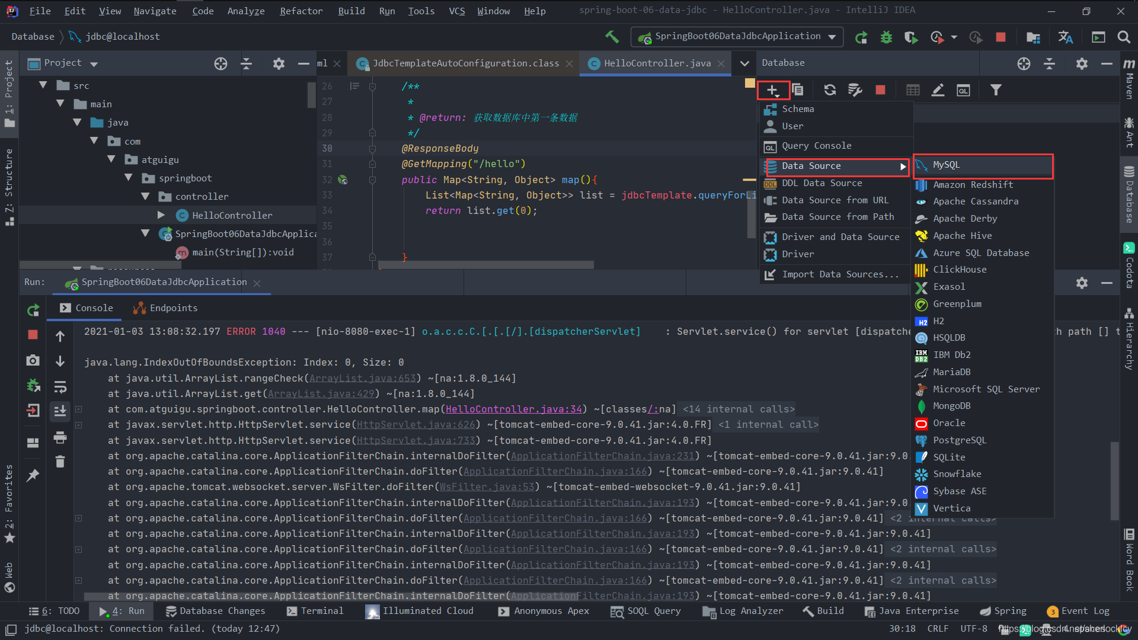Screen dimensions: 1138x640
Task: Toggle soft-wrap in the console
Action: [x=60, y=387]
